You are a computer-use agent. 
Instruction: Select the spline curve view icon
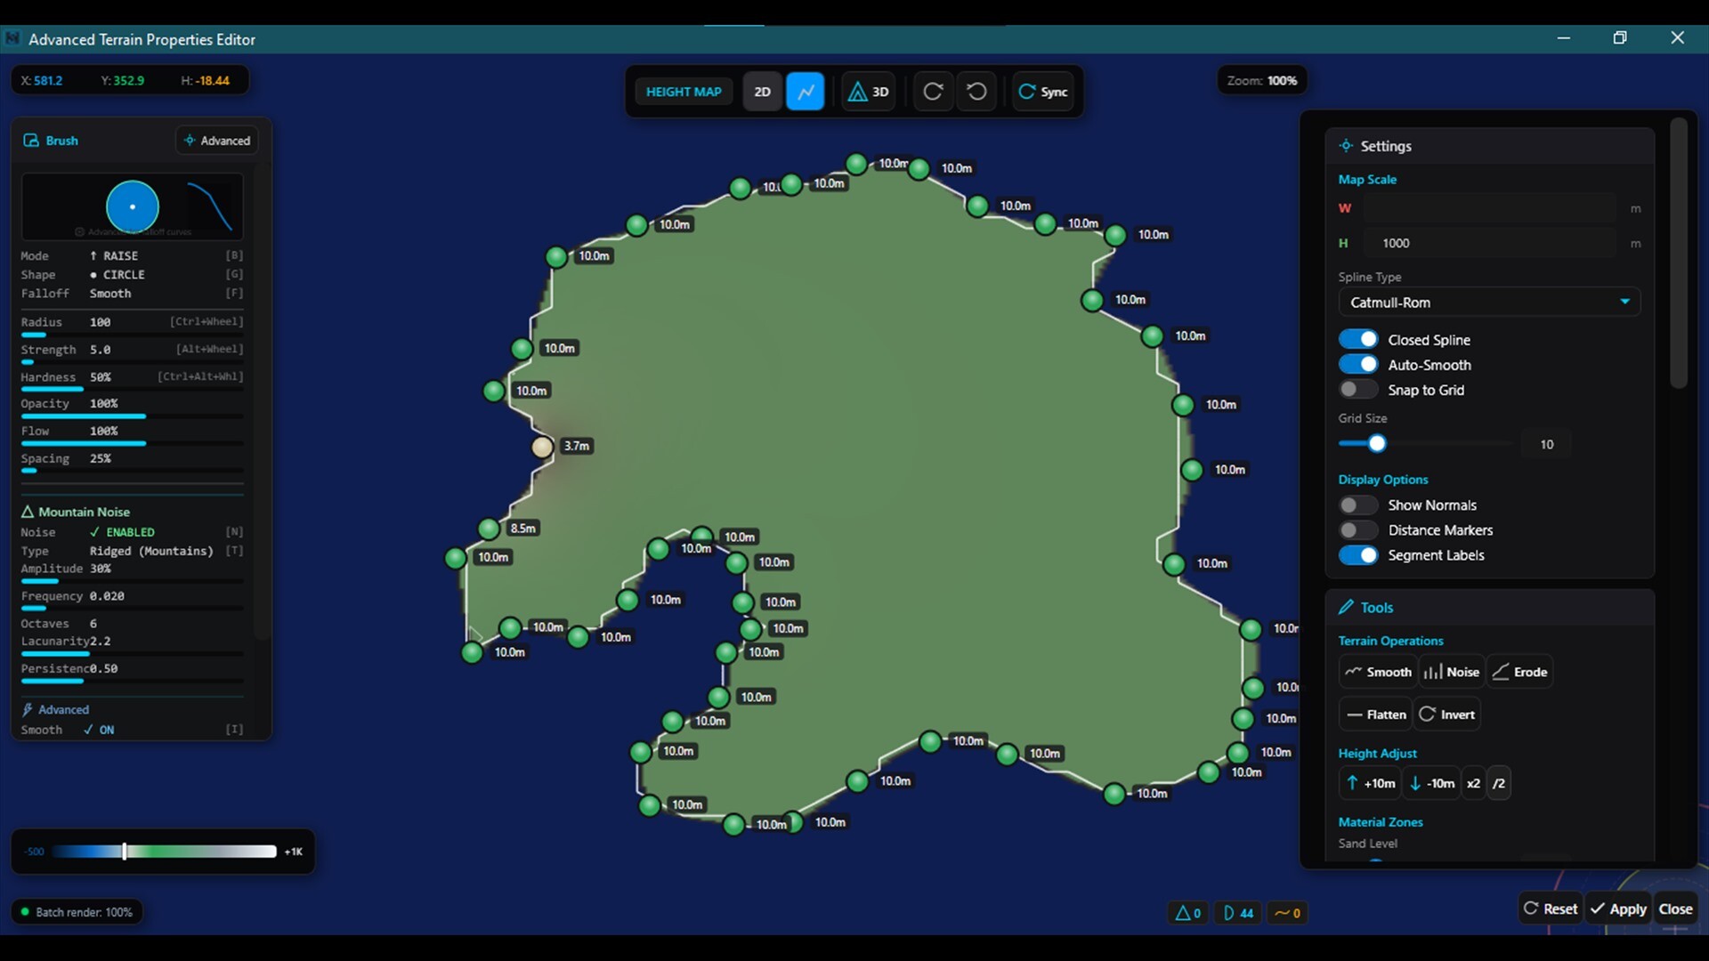[805, 92]
